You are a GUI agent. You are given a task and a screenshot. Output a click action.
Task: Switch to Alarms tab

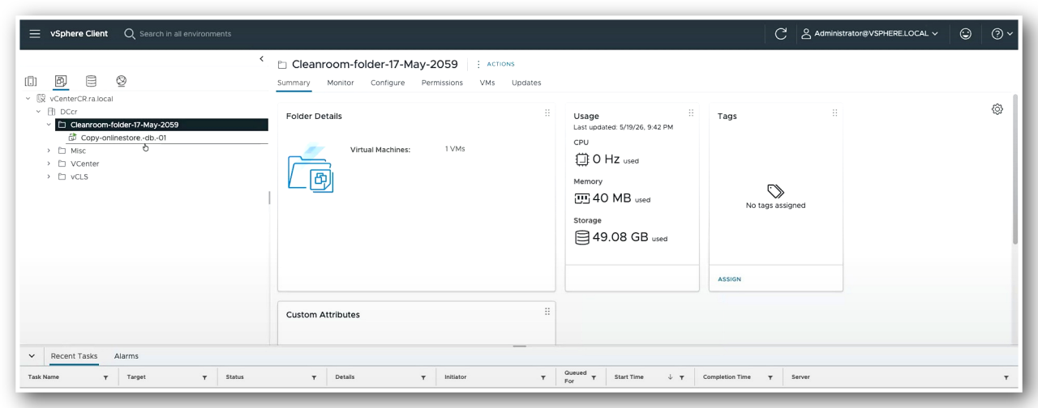127,356
